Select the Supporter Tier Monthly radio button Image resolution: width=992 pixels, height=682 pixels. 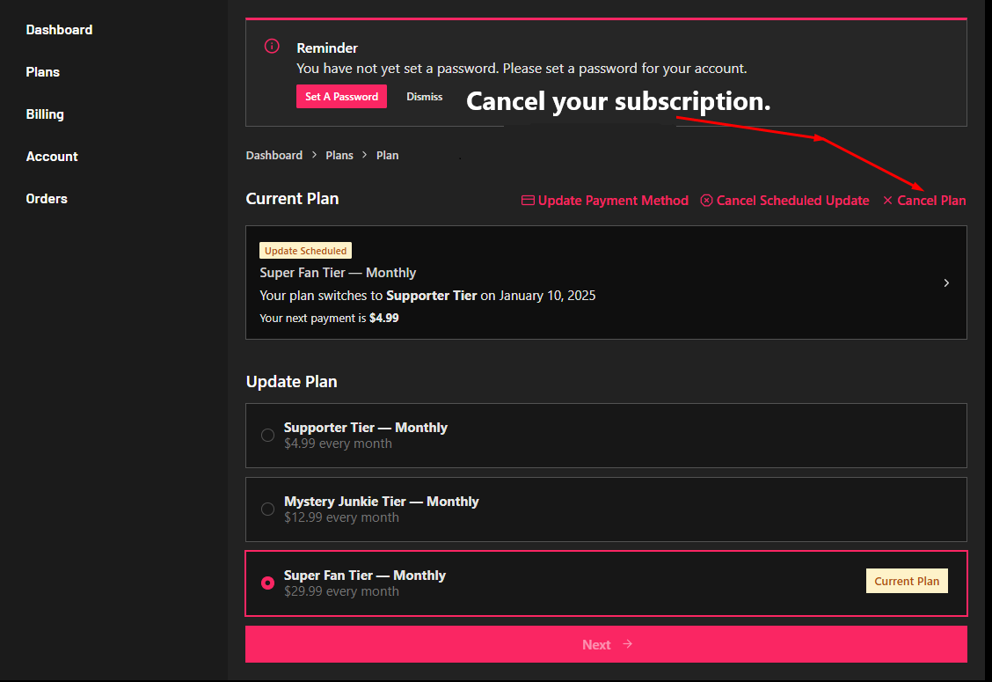[267, 435]
